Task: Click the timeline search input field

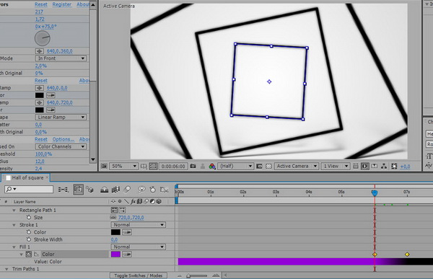Action: pyautogui.click(x=29, y=189)
